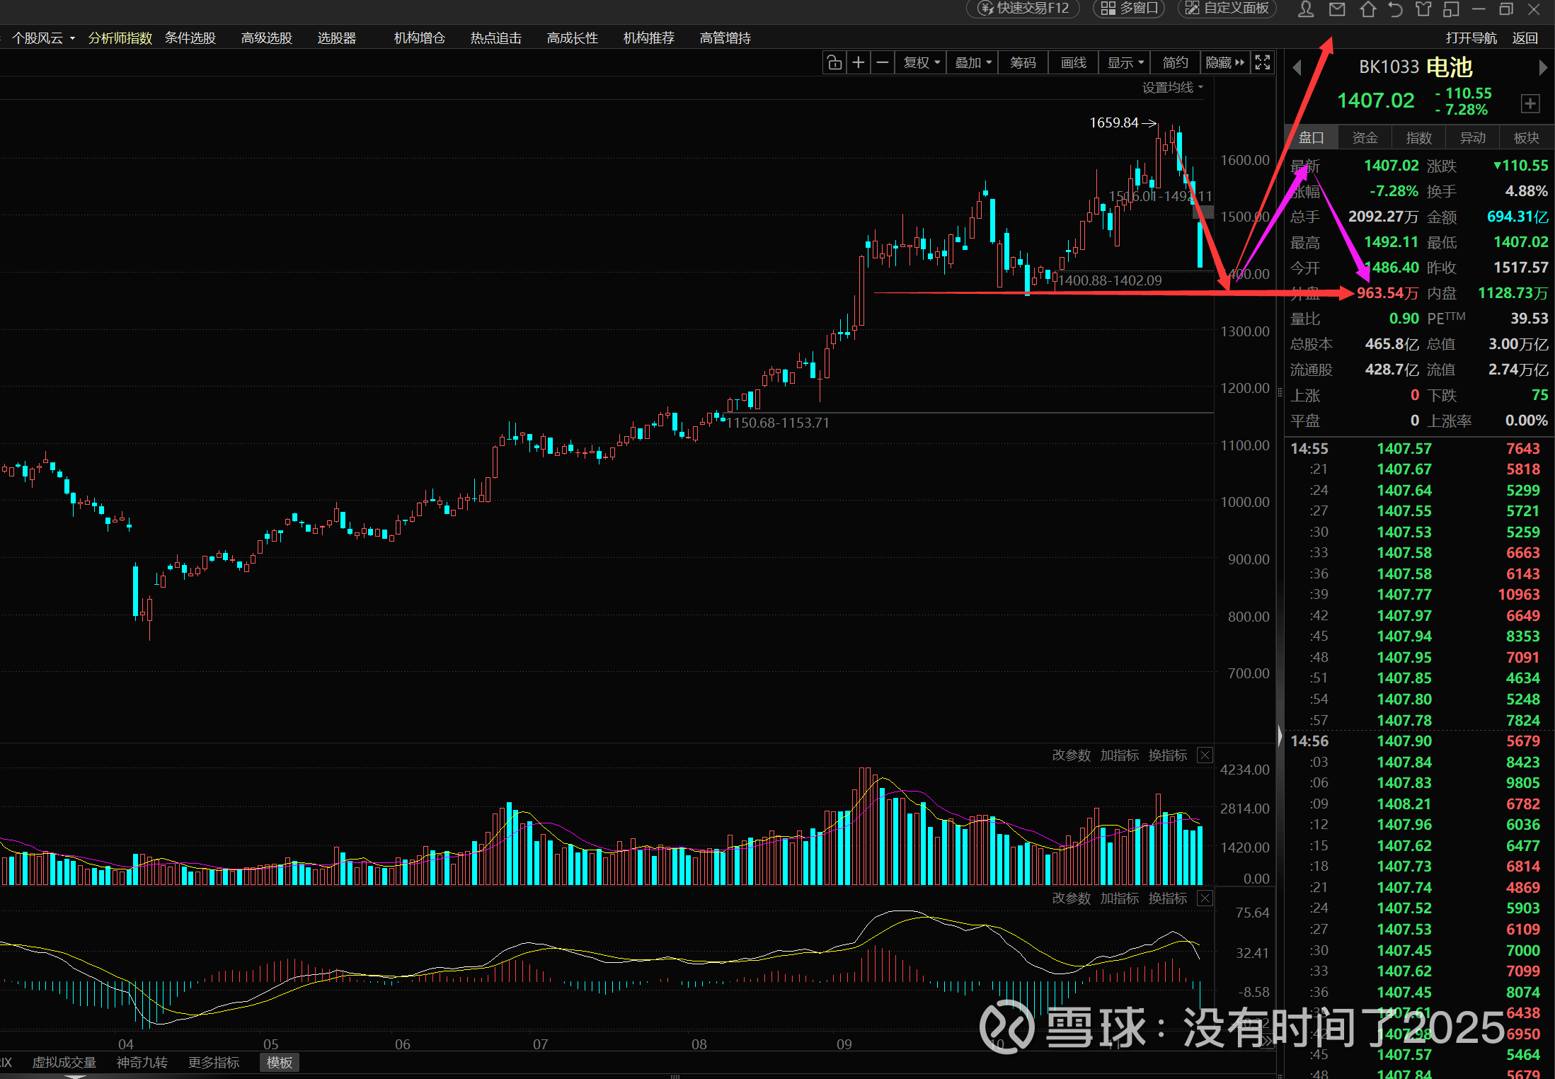Screen dimensions: 1555x1079
Task: Open 设置均线 dropdown
Action: click(x=1172, y=88)
